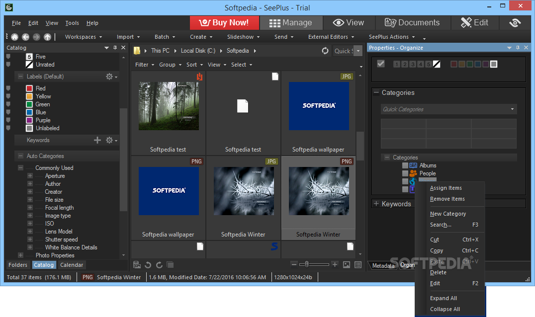The height and width of the screenshot is (317, 535).
Task: Apply red color label in Properties panel
Action: [x=454, y=64]
